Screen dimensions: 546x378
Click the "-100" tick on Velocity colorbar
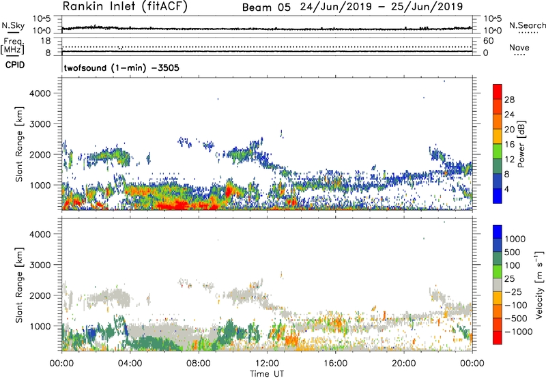(516, 305)
